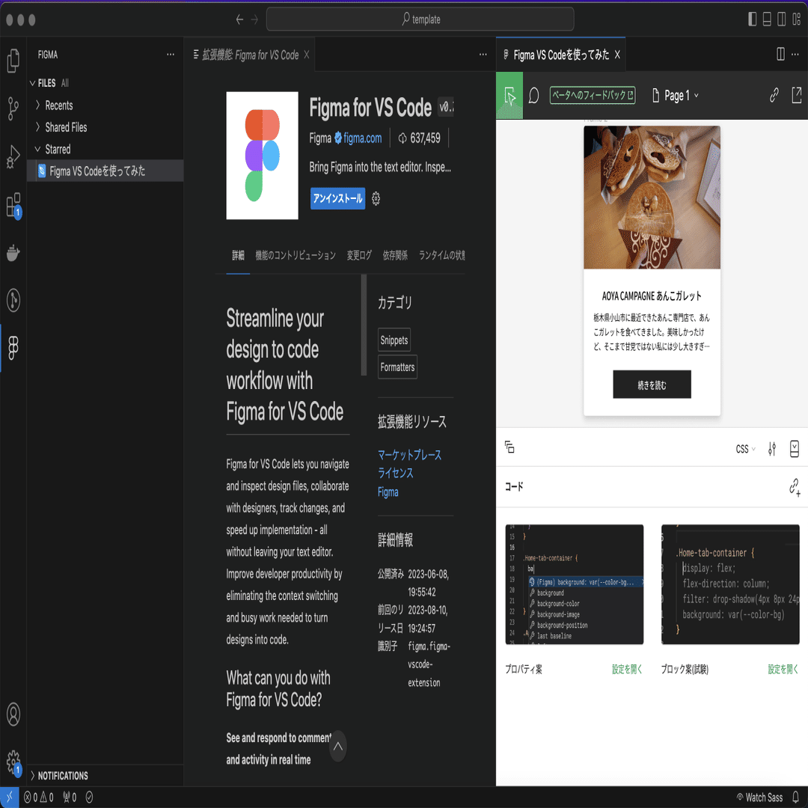Select the inspect cursor tool in Figma panel
This screenshot has height=808, width=808.
509,95
